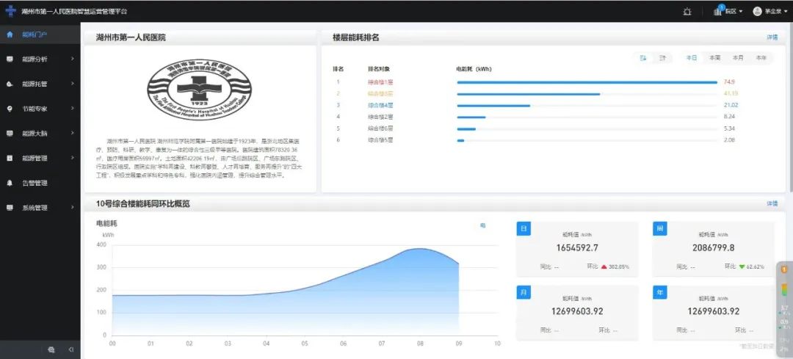793x359 pixels.
Task: Expand the 系统管理 submenu chevron
Action: click(72, 208)
